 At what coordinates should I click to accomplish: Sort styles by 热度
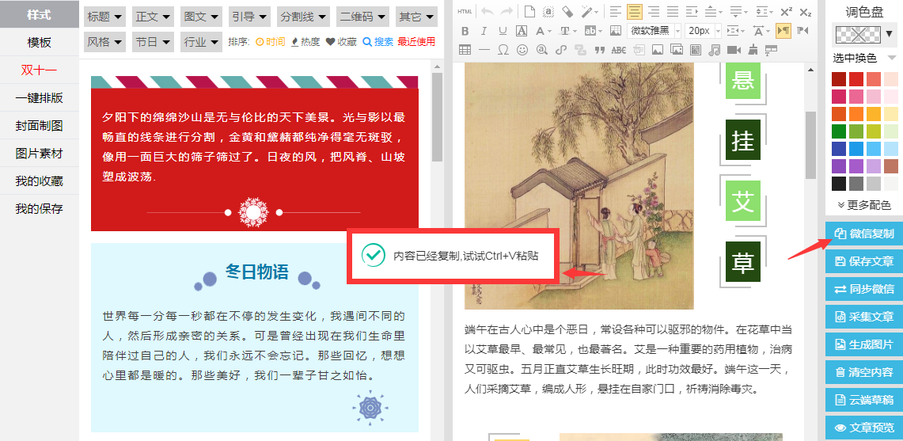(305, 41)
